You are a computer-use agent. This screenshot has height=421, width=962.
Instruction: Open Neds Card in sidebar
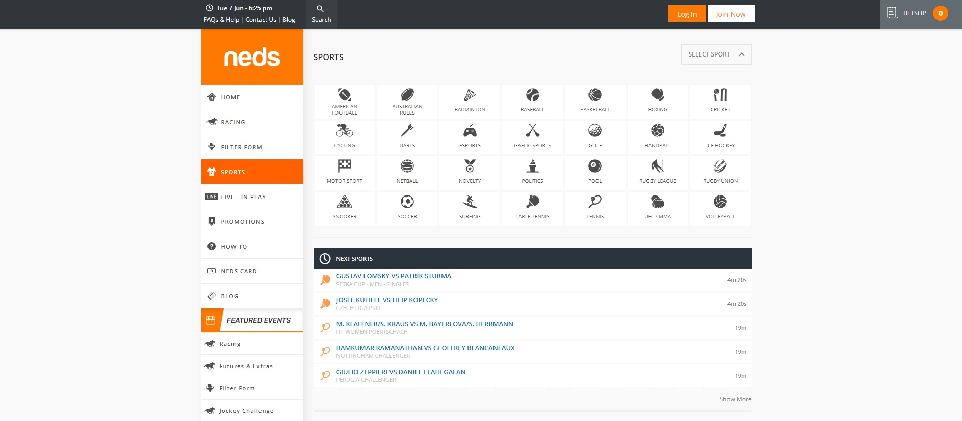click(252, 271)
